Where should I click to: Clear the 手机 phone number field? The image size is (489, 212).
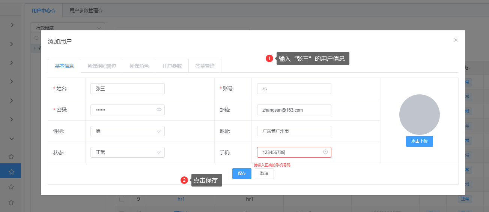coord(325,152)
